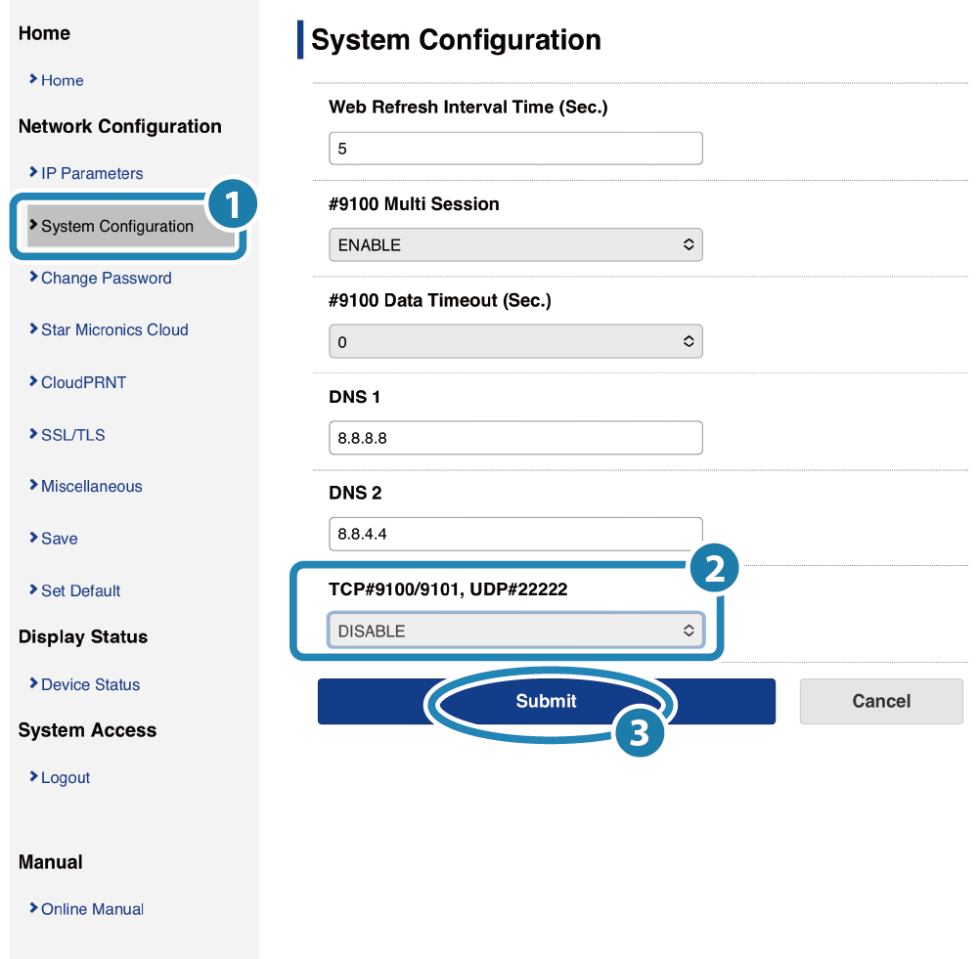Click chevron icon beside Save

33,537
